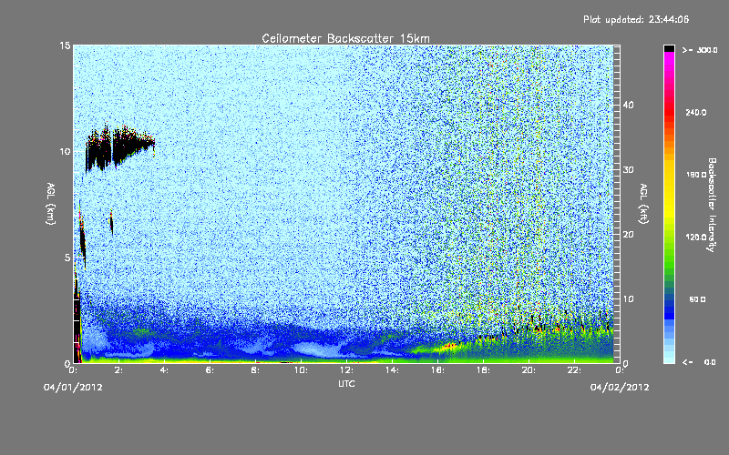Image resolution: width=729 pixels, height=455 pixels.
Task: Click the '180.0' colorbar value
Action: point(696,175)
